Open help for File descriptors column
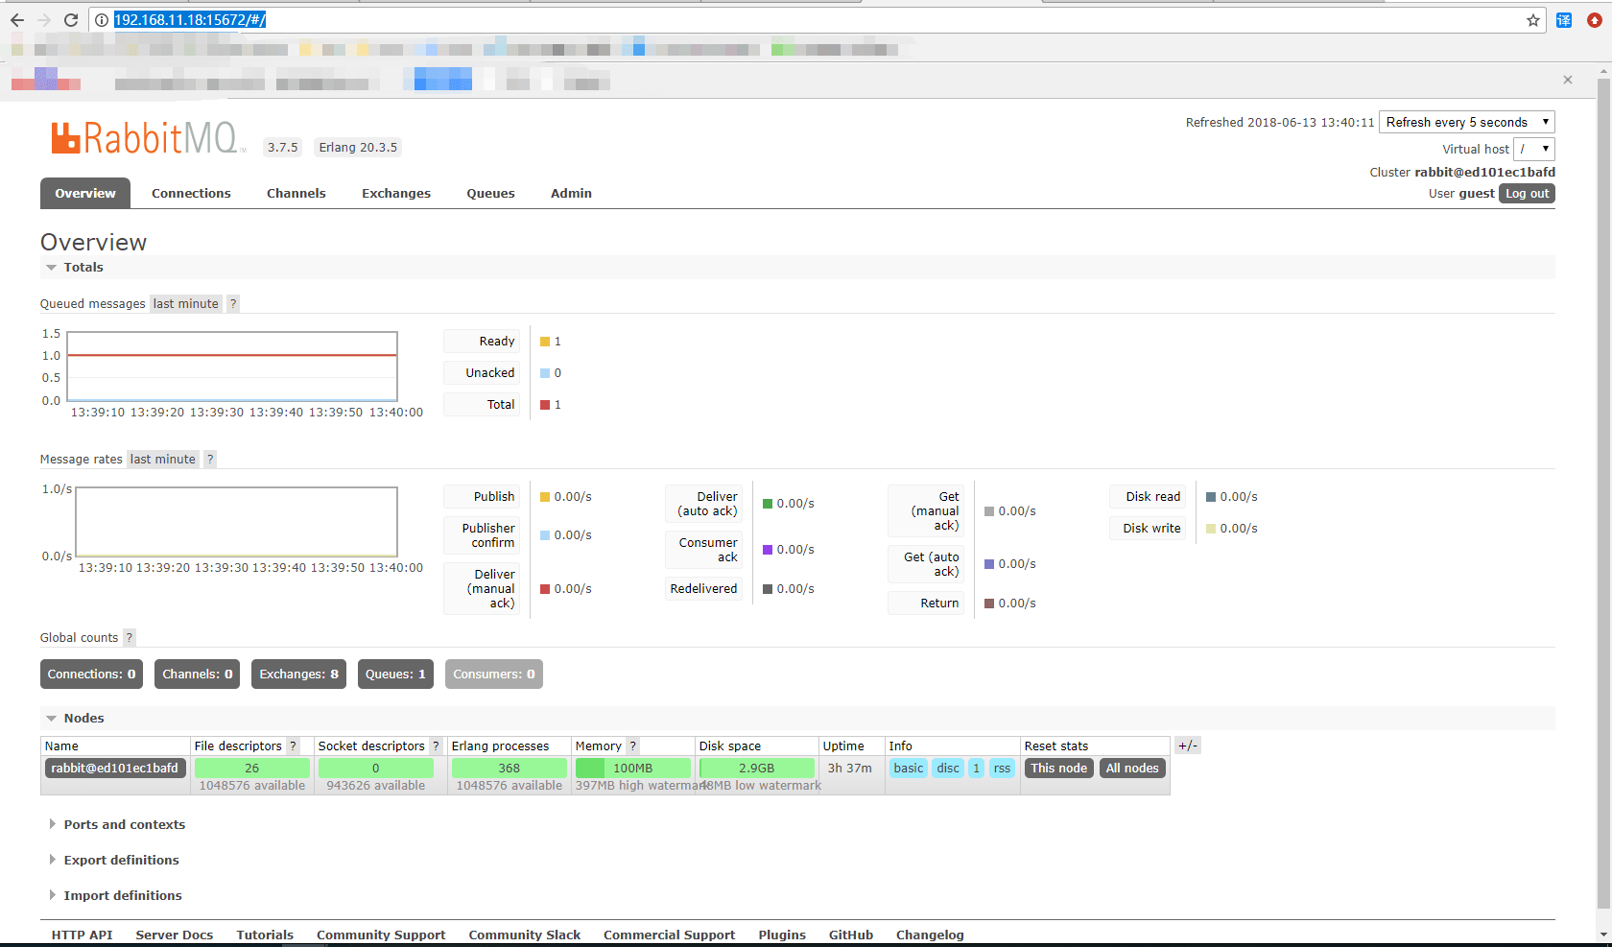The image size is (1612, 947). pos(294,746)
